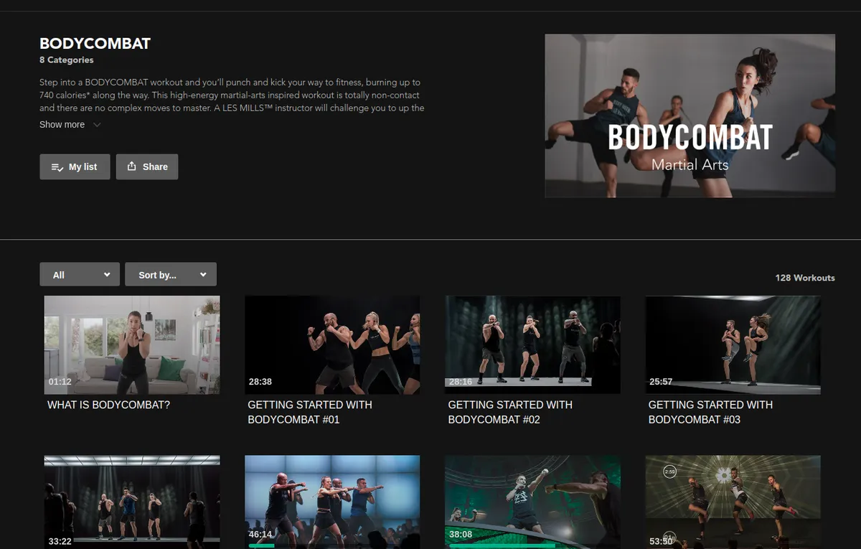The height and width of the screenshot is (549, 861).
Task: Play the WHAT IS BODYCOMBAT? video thumbnail
Action: [x=132, y=344]
